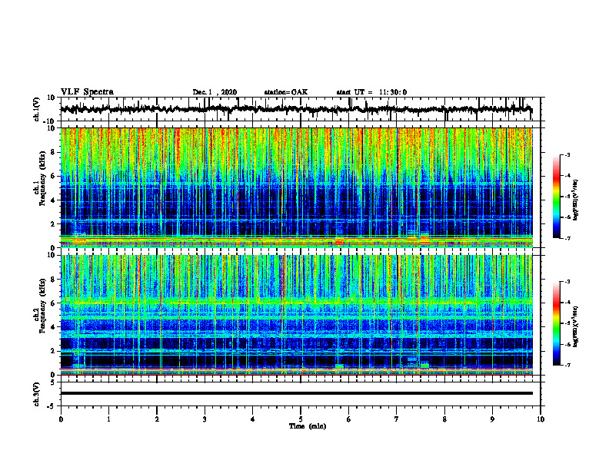
Task: Click the "5" tick label on ch.3(V) axis
Action: pyautogui.click(x=53, y=382)
